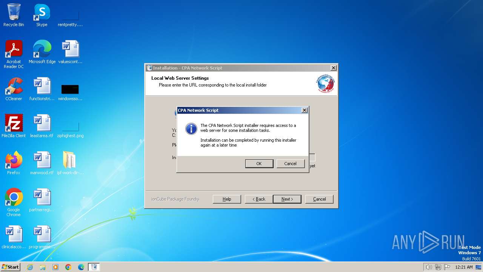
Task: Open the Windows Start menu
Action: [10, 267]
